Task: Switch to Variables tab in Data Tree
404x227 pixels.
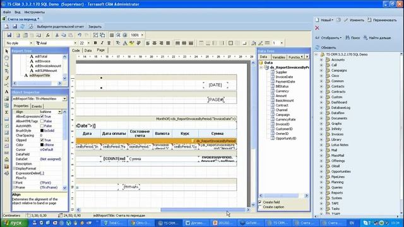Action: pyautogui.click(x=279, y=57)
